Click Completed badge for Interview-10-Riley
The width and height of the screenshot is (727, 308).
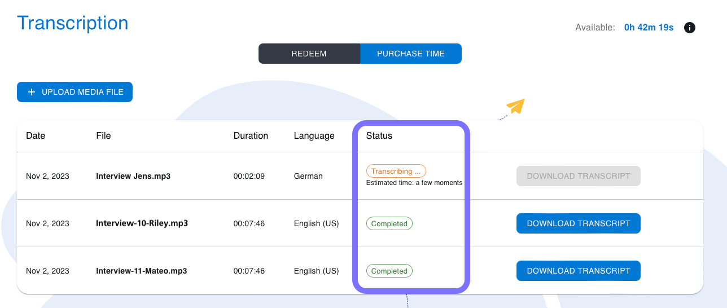(x=389, y=223)
